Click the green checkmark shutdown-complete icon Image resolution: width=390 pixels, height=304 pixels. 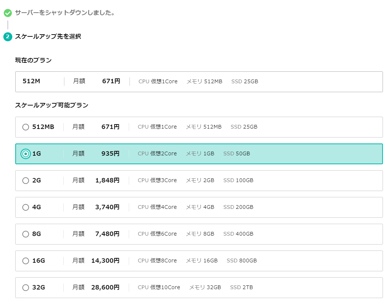coord(8,13)
